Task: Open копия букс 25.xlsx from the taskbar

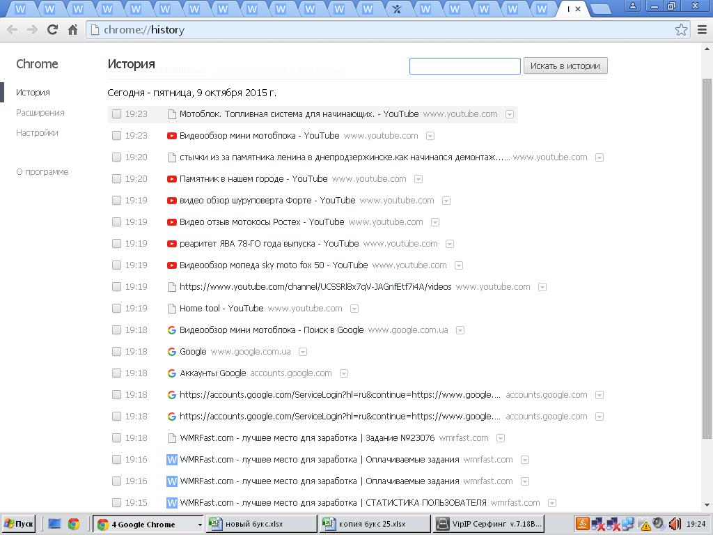Action: tap(375, 524)
